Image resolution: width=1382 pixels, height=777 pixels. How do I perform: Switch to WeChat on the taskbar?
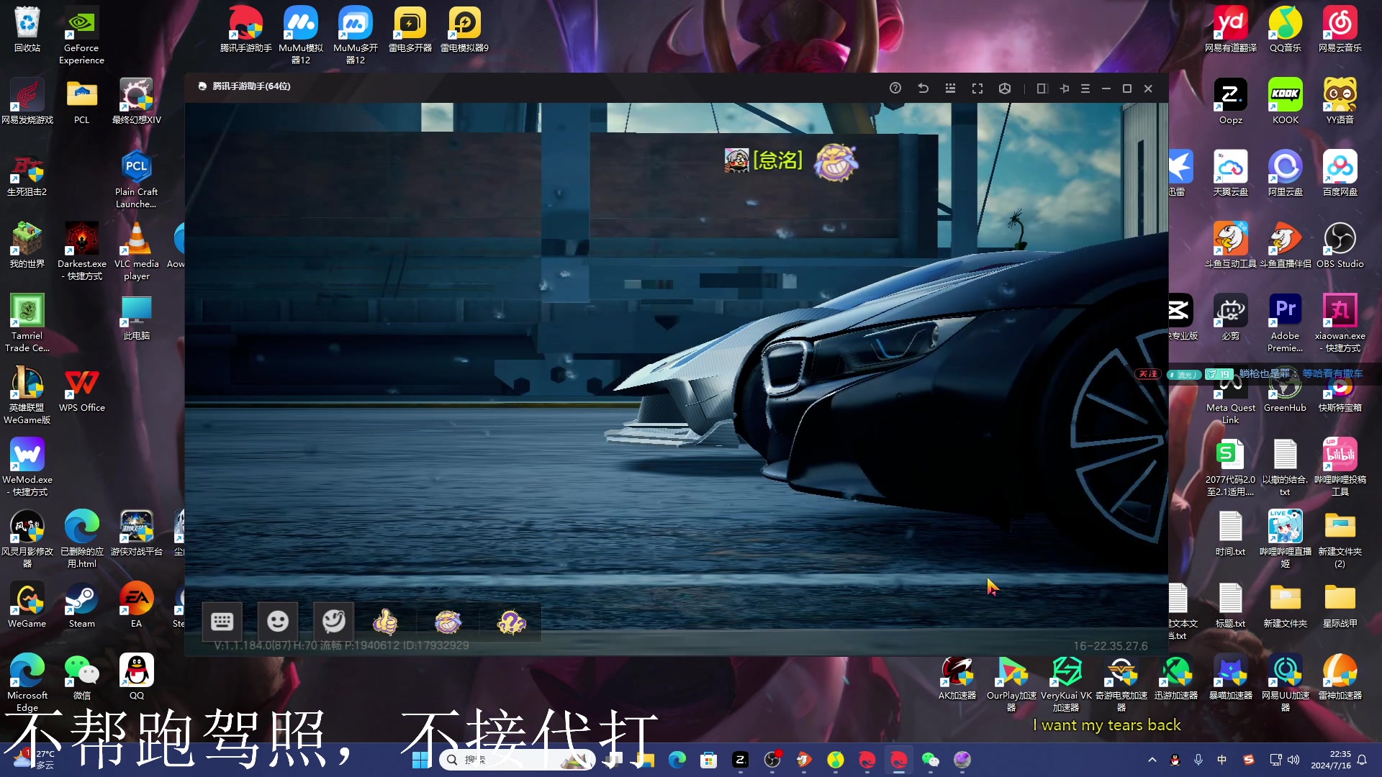click(931, 760)
